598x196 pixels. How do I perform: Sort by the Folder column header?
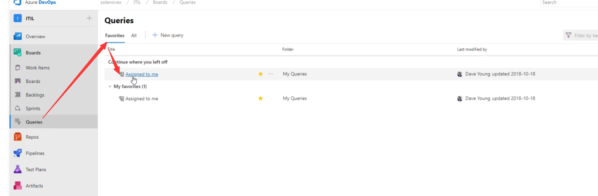pos(288,49)
